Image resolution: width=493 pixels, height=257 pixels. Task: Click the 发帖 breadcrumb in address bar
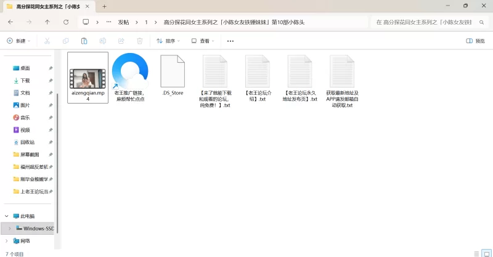click(x=123, y=22)
